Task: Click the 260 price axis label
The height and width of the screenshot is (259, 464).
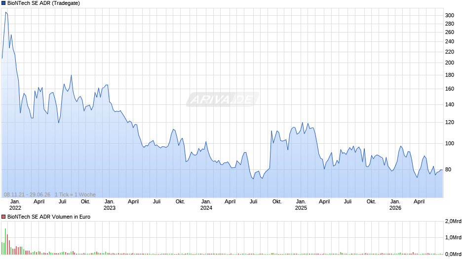Action: click(x=450, y=32)
